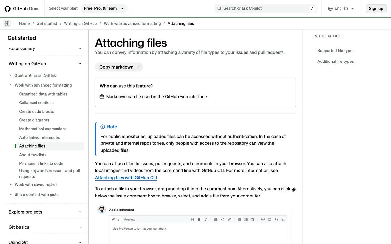Click the Search or ask Copilot field
Screen dimensions: 391x244
266,9
